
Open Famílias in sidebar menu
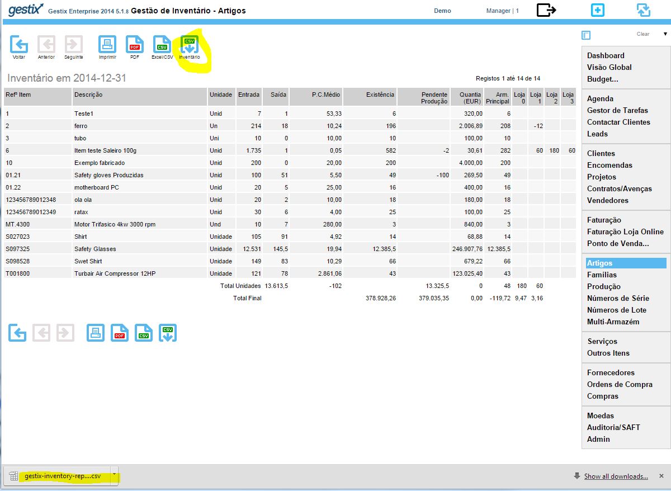click(x=602, y=275)
